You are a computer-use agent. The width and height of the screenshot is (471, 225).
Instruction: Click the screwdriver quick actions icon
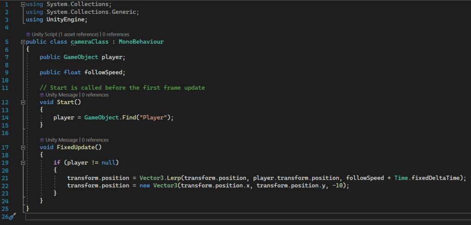pos(12,216)
